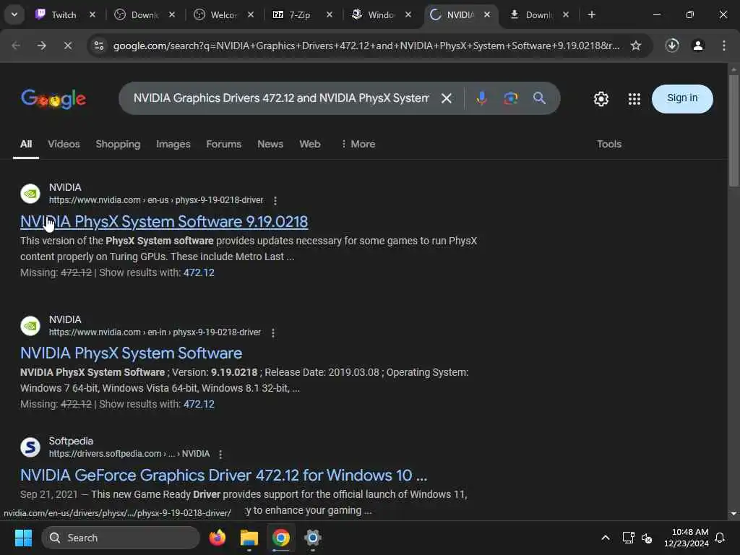Open Chrome from taskbar
The image size is (740, 555).
pos(281,538)
